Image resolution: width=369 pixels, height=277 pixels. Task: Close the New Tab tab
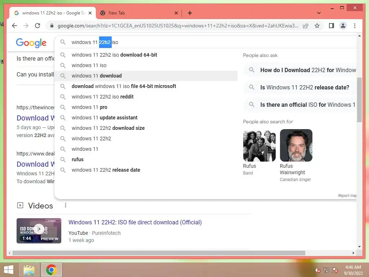pos(176,13)
